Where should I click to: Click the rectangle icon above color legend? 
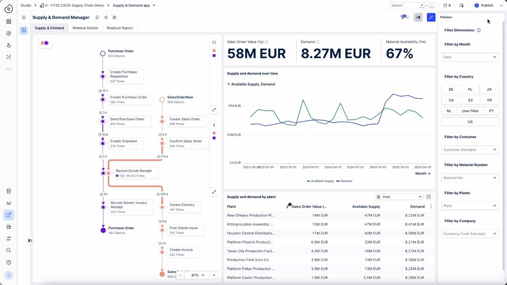(x=214, y=42)
